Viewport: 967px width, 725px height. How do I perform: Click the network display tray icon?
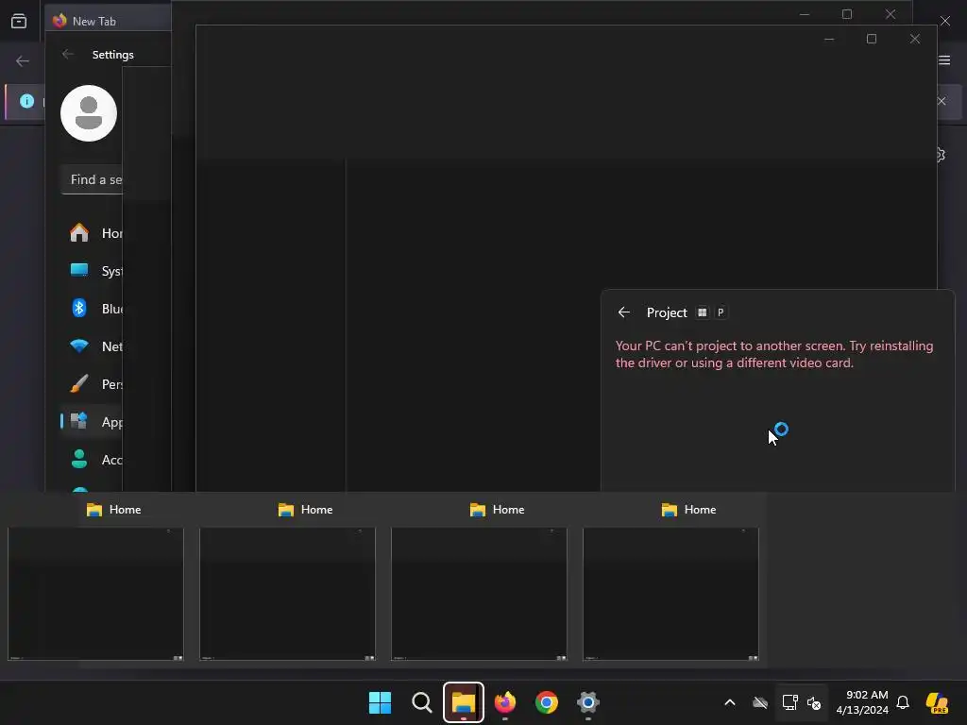(789, 702)
